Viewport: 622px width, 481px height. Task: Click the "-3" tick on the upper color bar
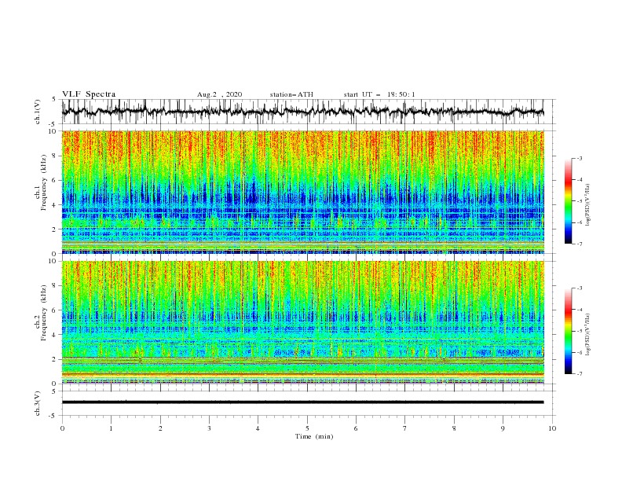[x=580, y=158]
